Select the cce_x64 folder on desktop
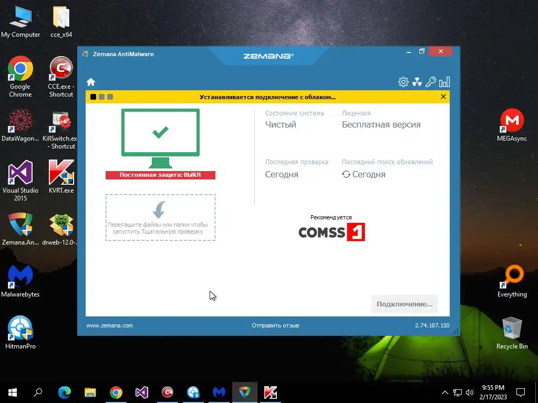 [61, 21]
